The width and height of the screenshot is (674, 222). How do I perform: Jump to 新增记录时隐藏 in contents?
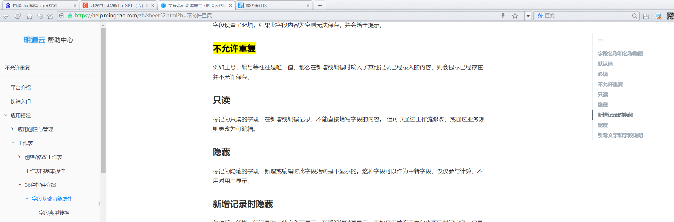click(615, 115)
